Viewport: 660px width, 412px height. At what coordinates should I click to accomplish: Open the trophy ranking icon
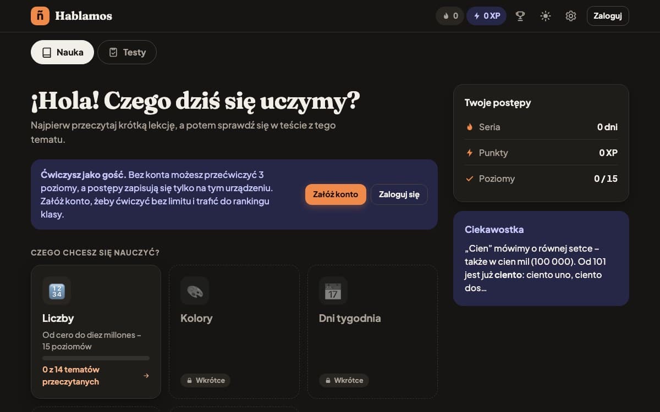520,16
